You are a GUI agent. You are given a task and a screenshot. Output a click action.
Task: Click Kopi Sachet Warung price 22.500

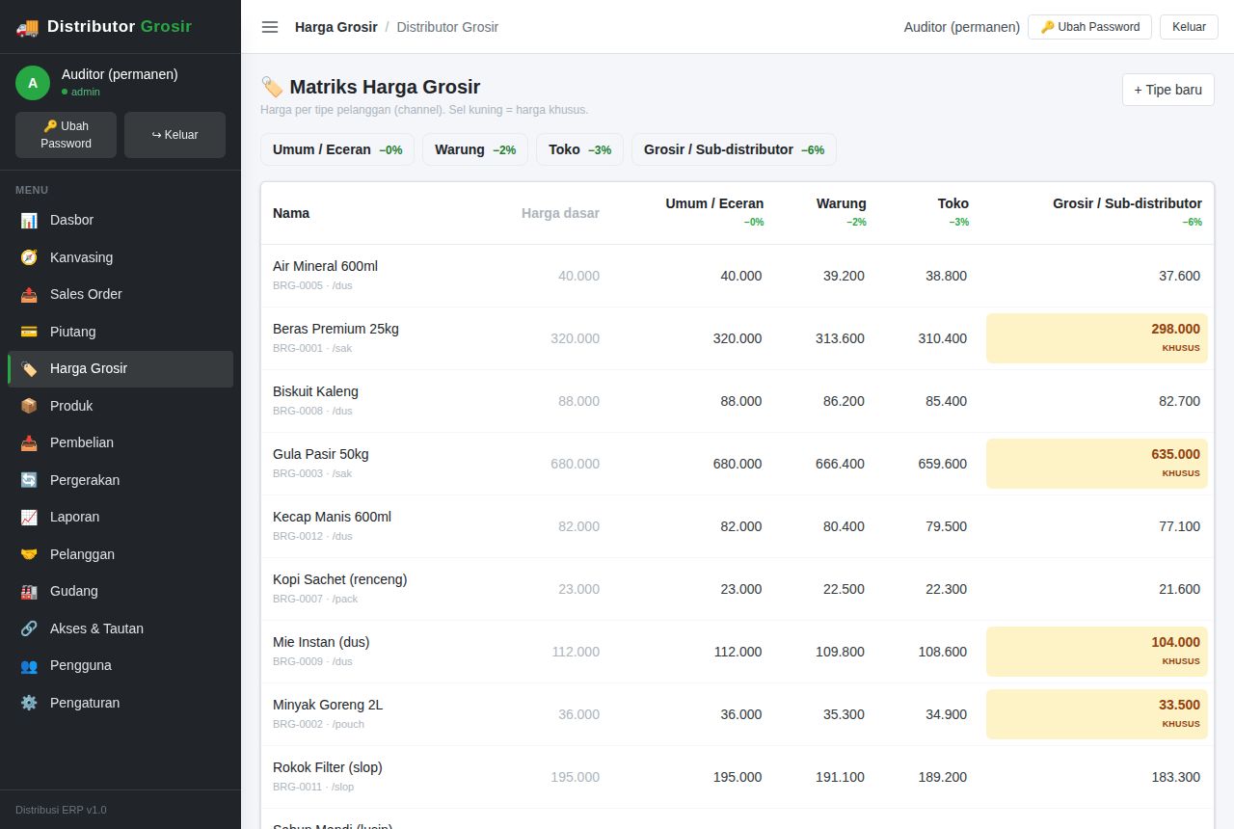coord(844,589)
